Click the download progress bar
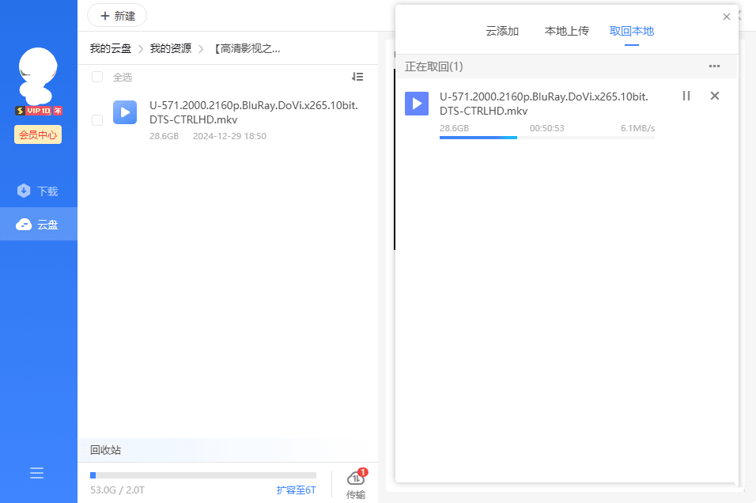This screenshot has width=756, height=503. click(x=547, y=138)
